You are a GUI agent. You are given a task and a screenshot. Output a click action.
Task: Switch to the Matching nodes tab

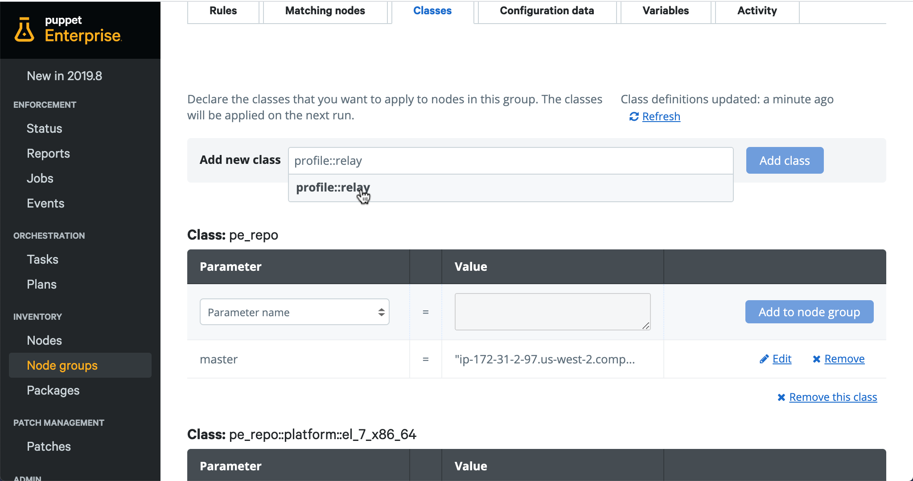point(325,11)
